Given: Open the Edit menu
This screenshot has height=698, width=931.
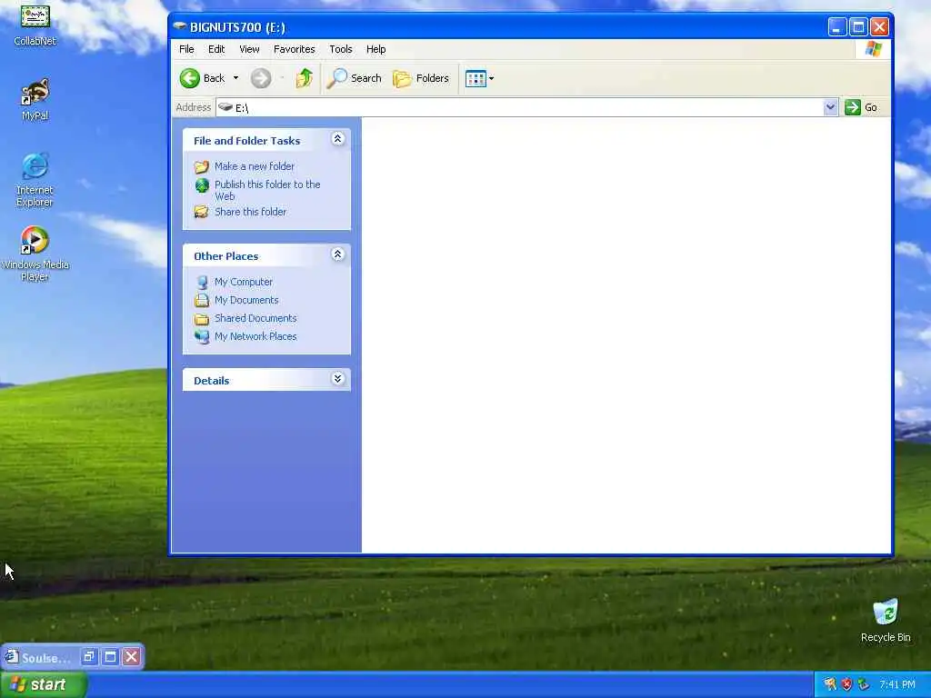Looking at the screenshot, I should (216, 49).
